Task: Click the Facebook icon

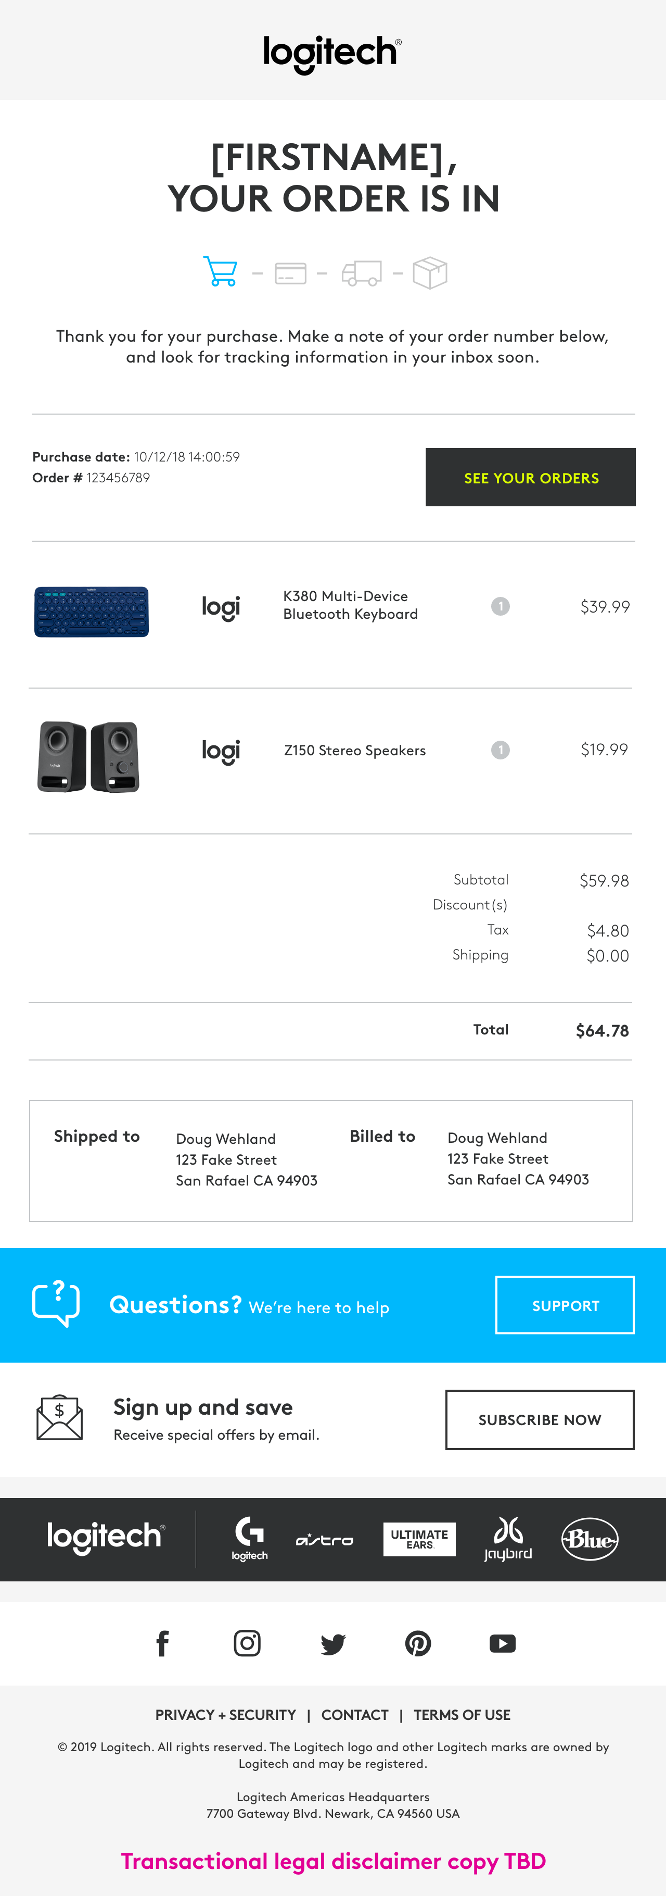Action: pyautogui.click(x=162, y=1643)
